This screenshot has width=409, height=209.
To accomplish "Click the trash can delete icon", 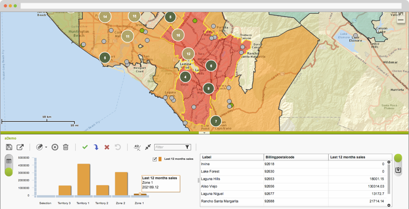I will click(x=66, y=147).
